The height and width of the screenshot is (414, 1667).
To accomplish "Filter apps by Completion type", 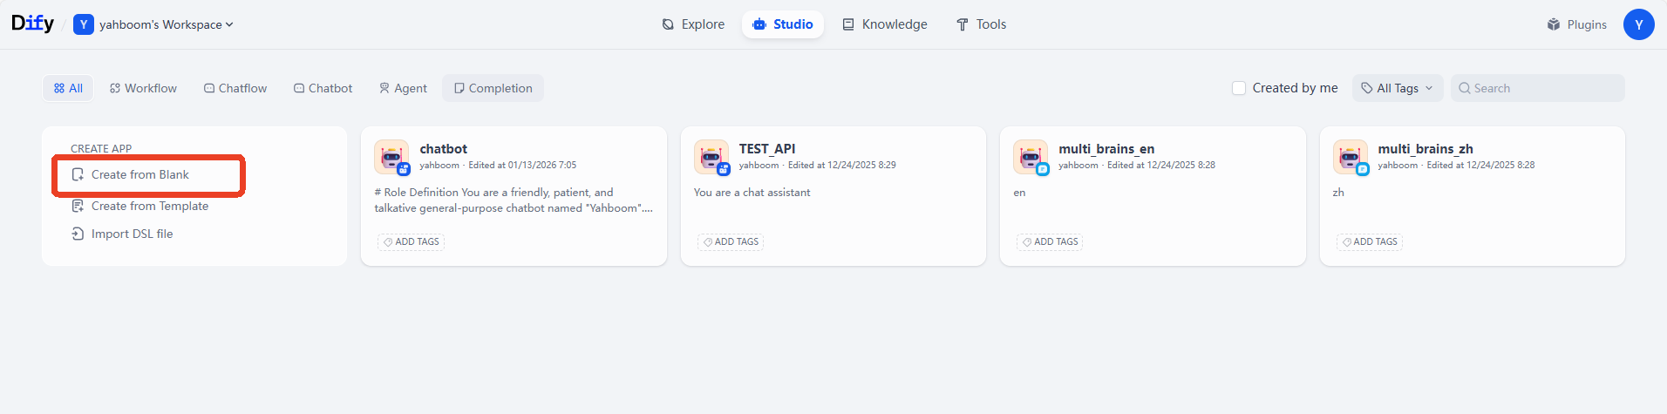I will coord(493,88).
